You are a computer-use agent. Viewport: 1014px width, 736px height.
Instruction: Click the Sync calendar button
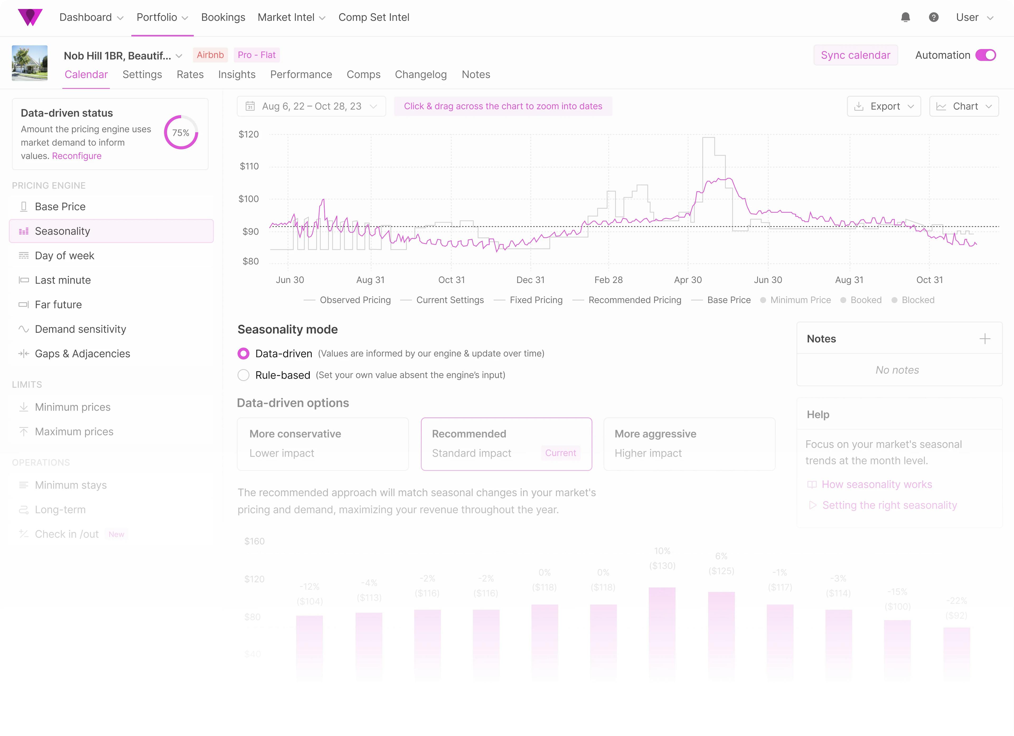[855, 55]
